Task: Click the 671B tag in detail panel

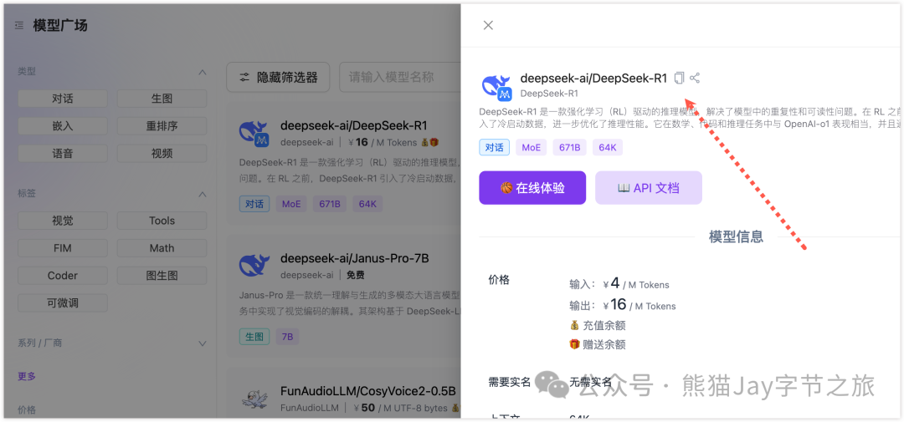Action: click(x=570, y=147)
